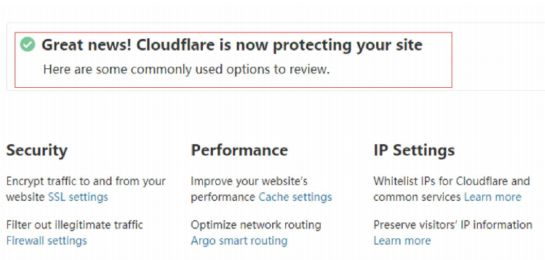The width and height of the screenshot is (545, 260).
Task: Click 'Here are some commonly used options' subtext
Action: pyautogui.click(x=186, y=70)
